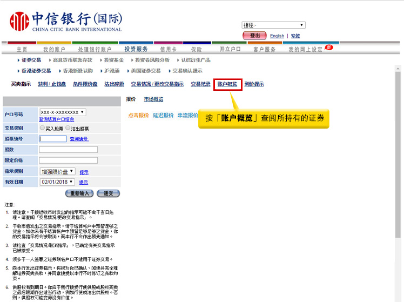404x302 pixels.
Task: Go to the 信用卡 tab
Action: 168,49
